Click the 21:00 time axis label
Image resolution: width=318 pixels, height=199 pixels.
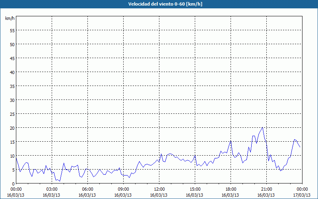coord(266,189)
